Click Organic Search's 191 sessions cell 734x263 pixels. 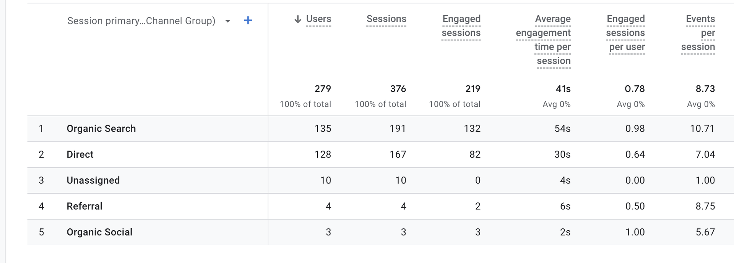398,129
